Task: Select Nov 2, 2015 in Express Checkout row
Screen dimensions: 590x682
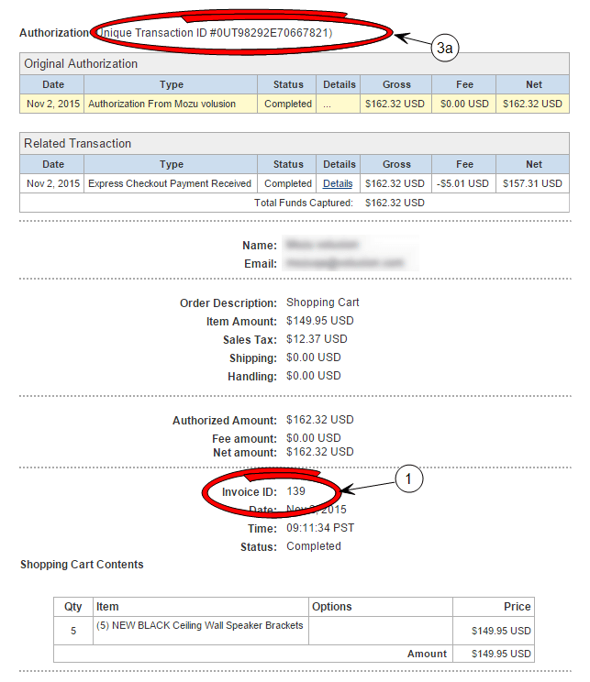Action: pyautogui.click(x=53, y=183)
